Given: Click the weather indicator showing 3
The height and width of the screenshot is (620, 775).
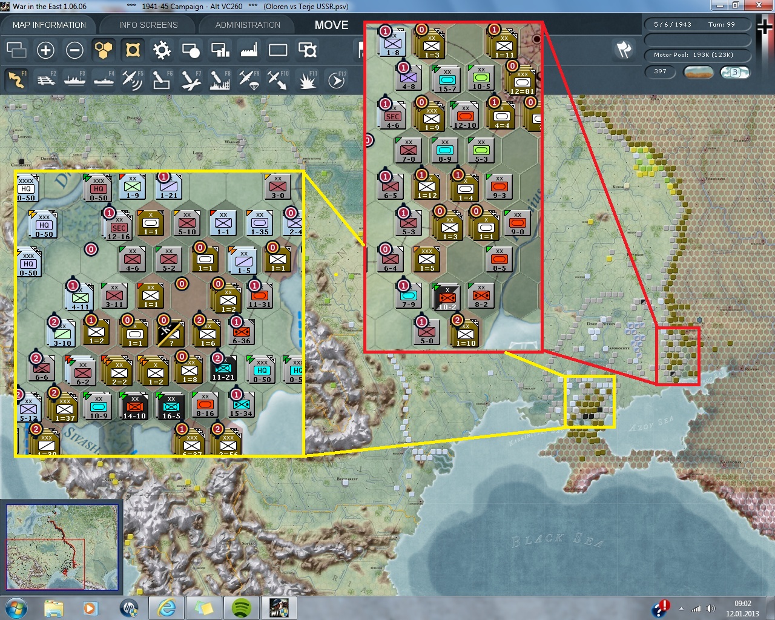Looking at the screenshot, I should coord(734,72).
